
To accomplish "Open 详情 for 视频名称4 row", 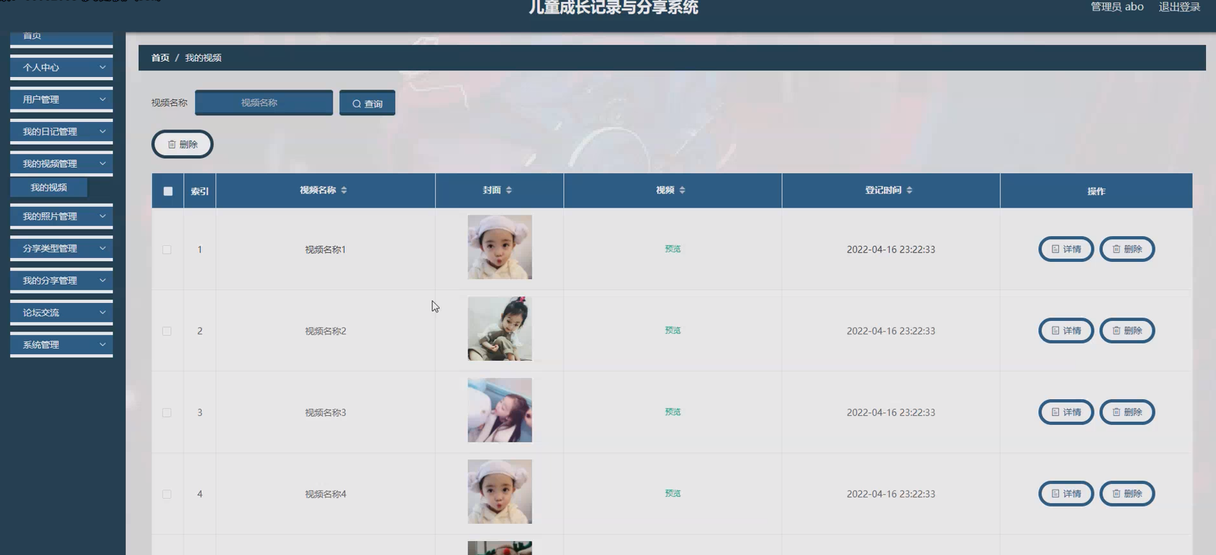I will pos(1066,494).
